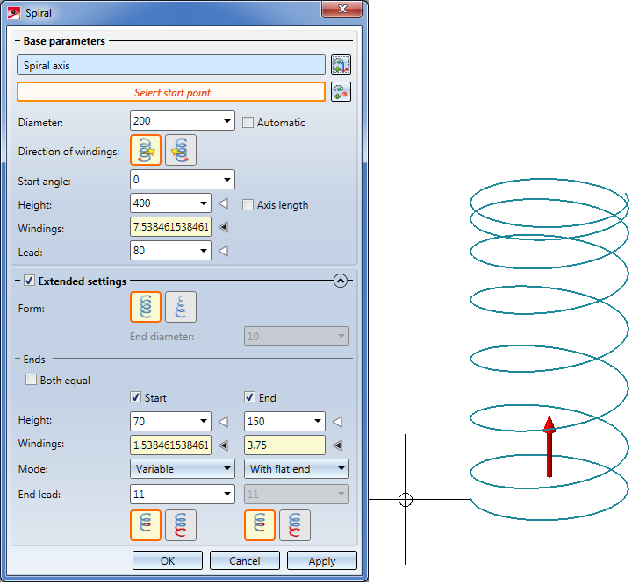632x584 pixels.
Task: Click the spiral curve preview in viewport
Action: (549, 349)
